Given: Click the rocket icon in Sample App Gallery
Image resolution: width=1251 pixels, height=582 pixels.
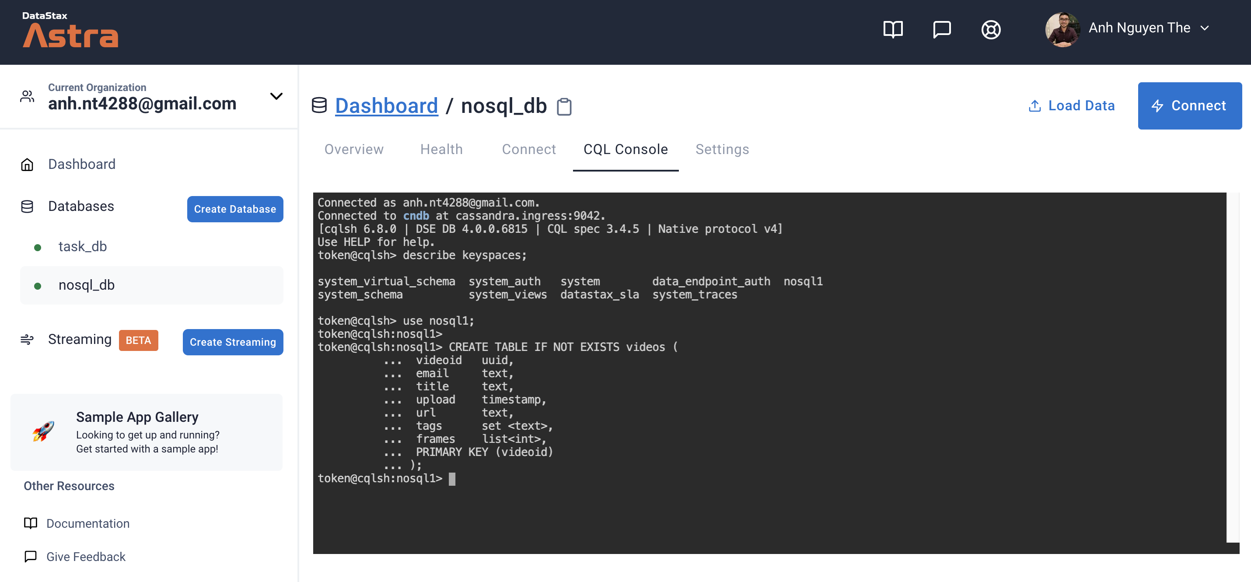Looking at the screenshot, I should (x=44, y=432).
